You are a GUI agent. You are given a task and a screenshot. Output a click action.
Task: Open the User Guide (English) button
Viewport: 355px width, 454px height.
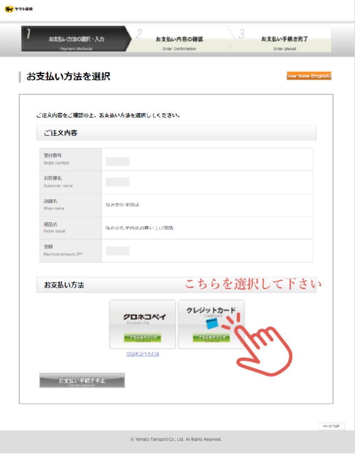pos(309,76)
